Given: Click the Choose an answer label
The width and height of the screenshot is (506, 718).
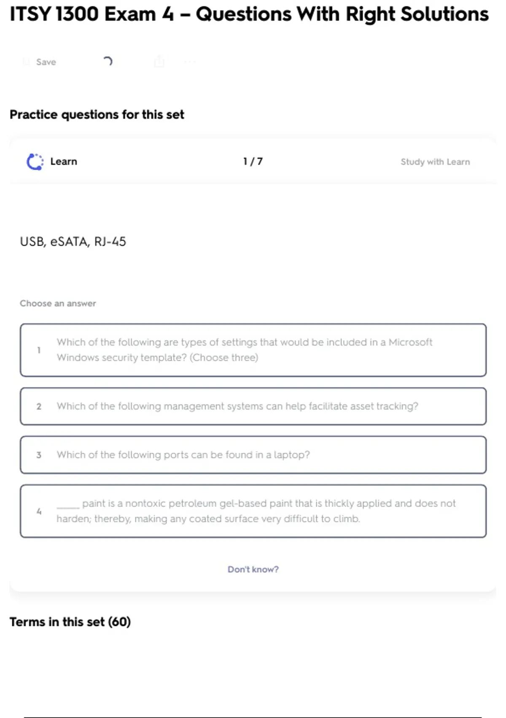Looking at the screenshot, I should coord(58,303).
